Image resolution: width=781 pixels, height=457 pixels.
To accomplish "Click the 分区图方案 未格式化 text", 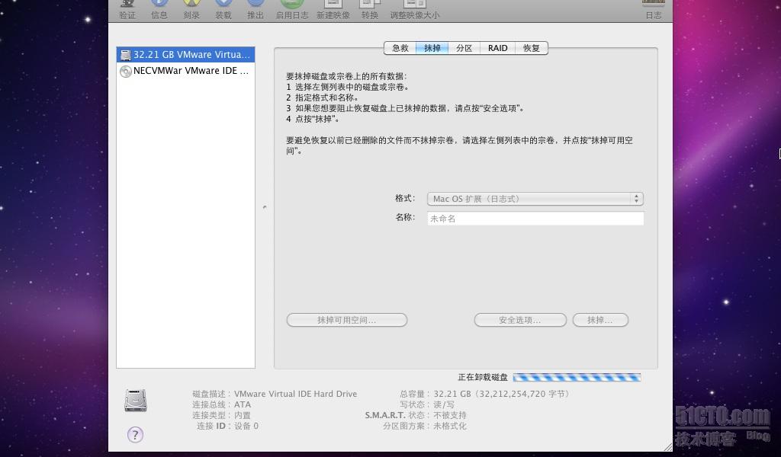I will pyautogui.click(x=425, y=427).
